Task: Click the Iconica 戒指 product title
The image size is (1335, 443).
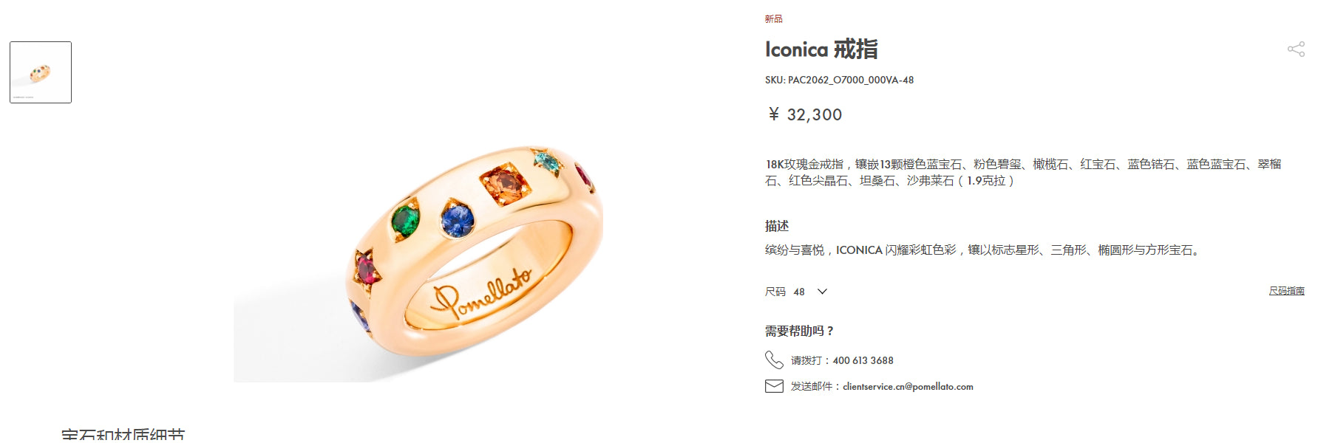Action: [x=821, y=49]
